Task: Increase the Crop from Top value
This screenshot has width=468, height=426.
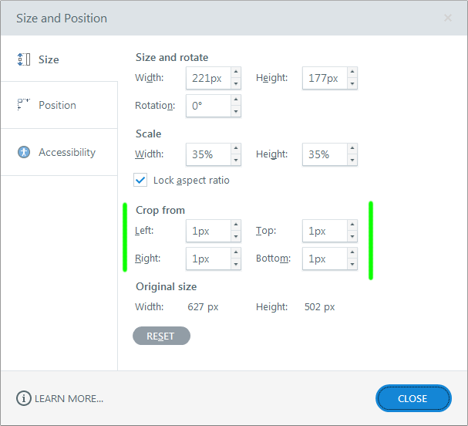Action: [x=352, y=225]
